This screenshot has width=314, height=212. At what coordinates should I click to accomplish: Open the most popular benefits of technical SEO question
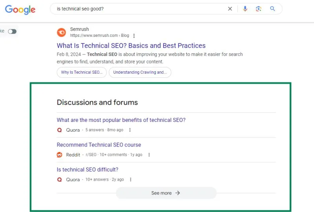point(121,120)
